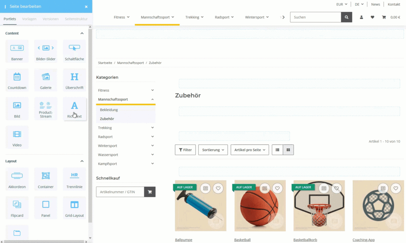
Task: Select the Bilder-Slider portlet
Action: tap(45, 51)
